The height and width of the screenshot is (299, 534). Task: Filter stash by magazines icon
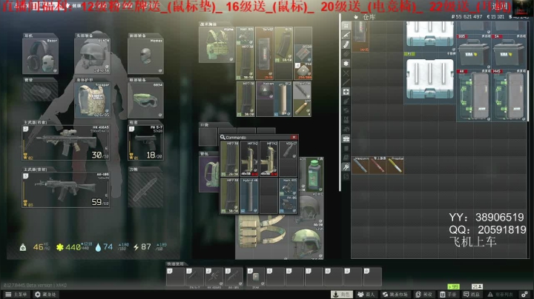(346, 44)
